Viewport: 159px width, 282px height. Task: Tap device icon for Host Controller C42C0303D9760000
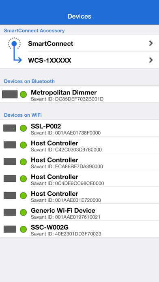[x=10, y=145]
